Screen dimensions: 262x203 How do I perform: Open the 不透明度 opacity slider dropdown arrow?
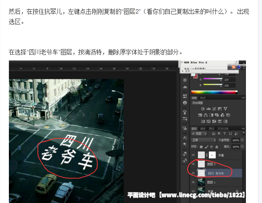(242, 140)
